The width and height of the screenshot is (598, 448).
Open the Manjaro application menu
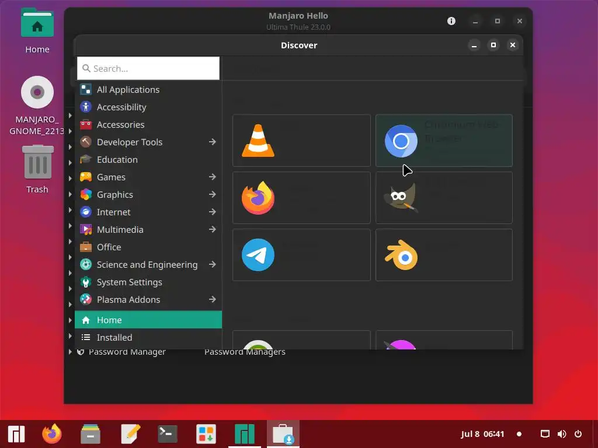16,434
